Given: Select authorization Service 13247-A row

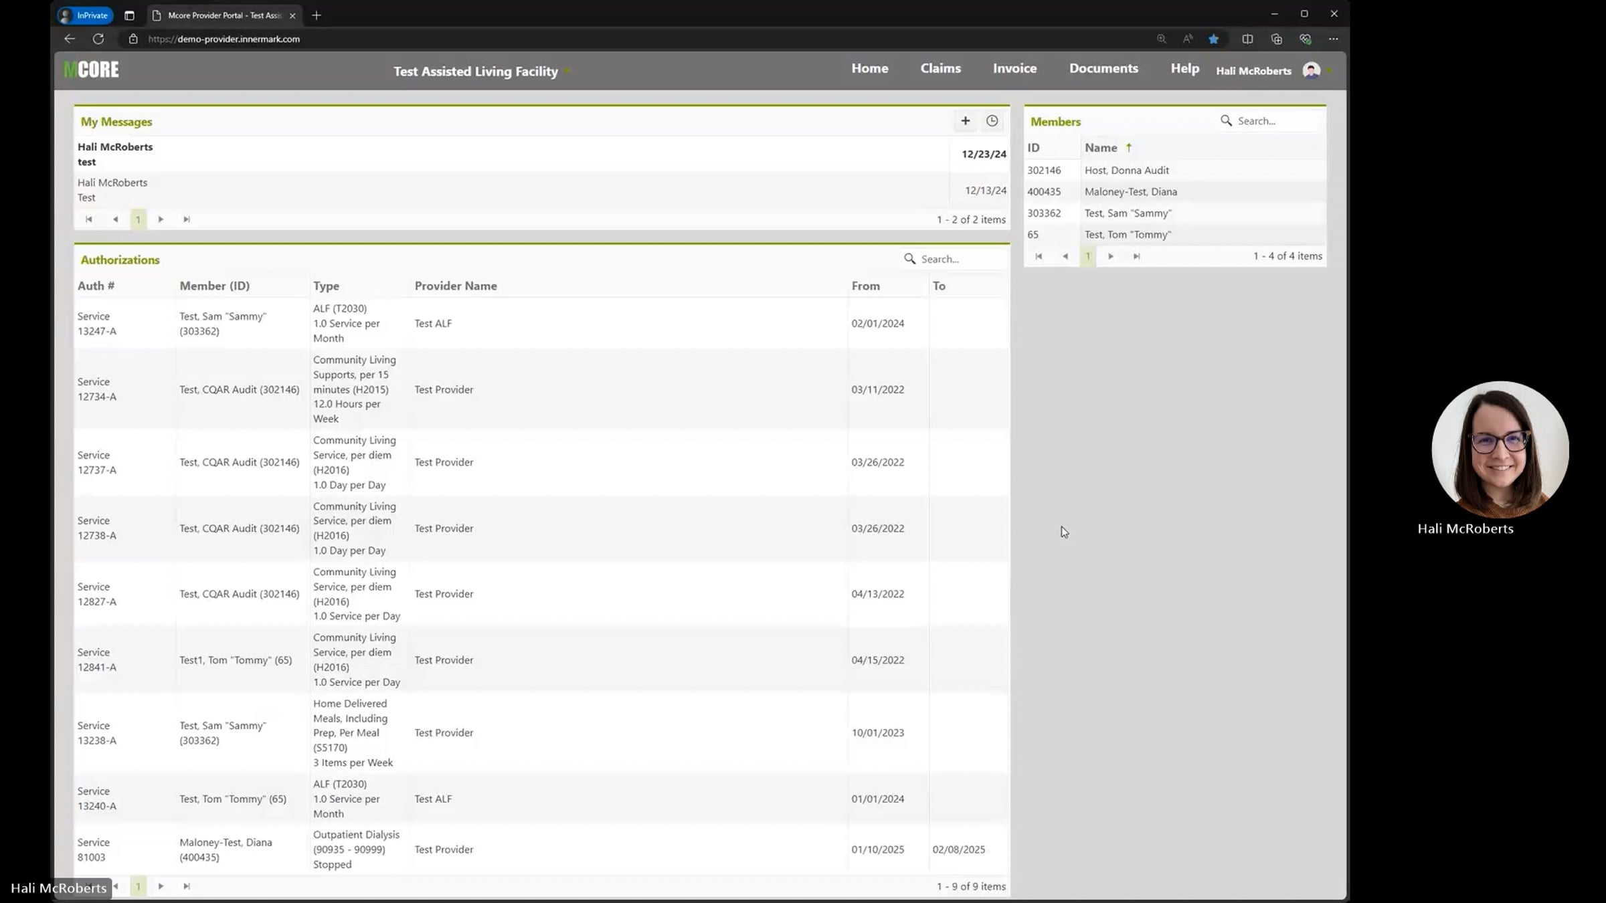Looking at the screenshot, I should (96, 324).
